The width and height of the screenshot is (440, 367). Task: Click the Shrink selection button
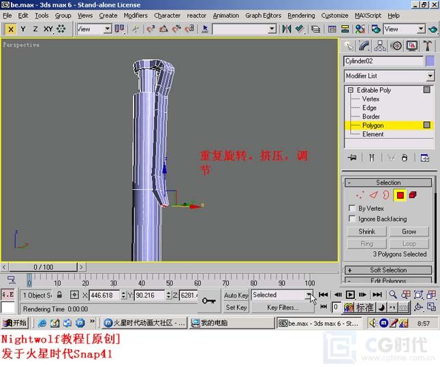[x=366, y=232]
